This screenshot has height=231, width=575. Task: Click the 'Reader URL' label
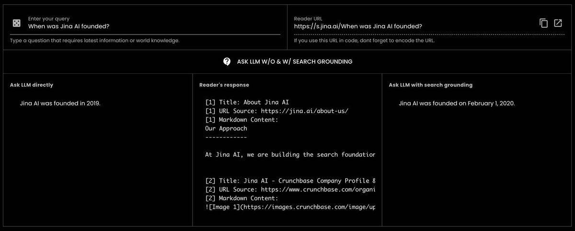[308, 18]
